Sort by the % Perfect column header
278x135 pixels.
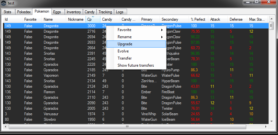(x=198, y=19)
